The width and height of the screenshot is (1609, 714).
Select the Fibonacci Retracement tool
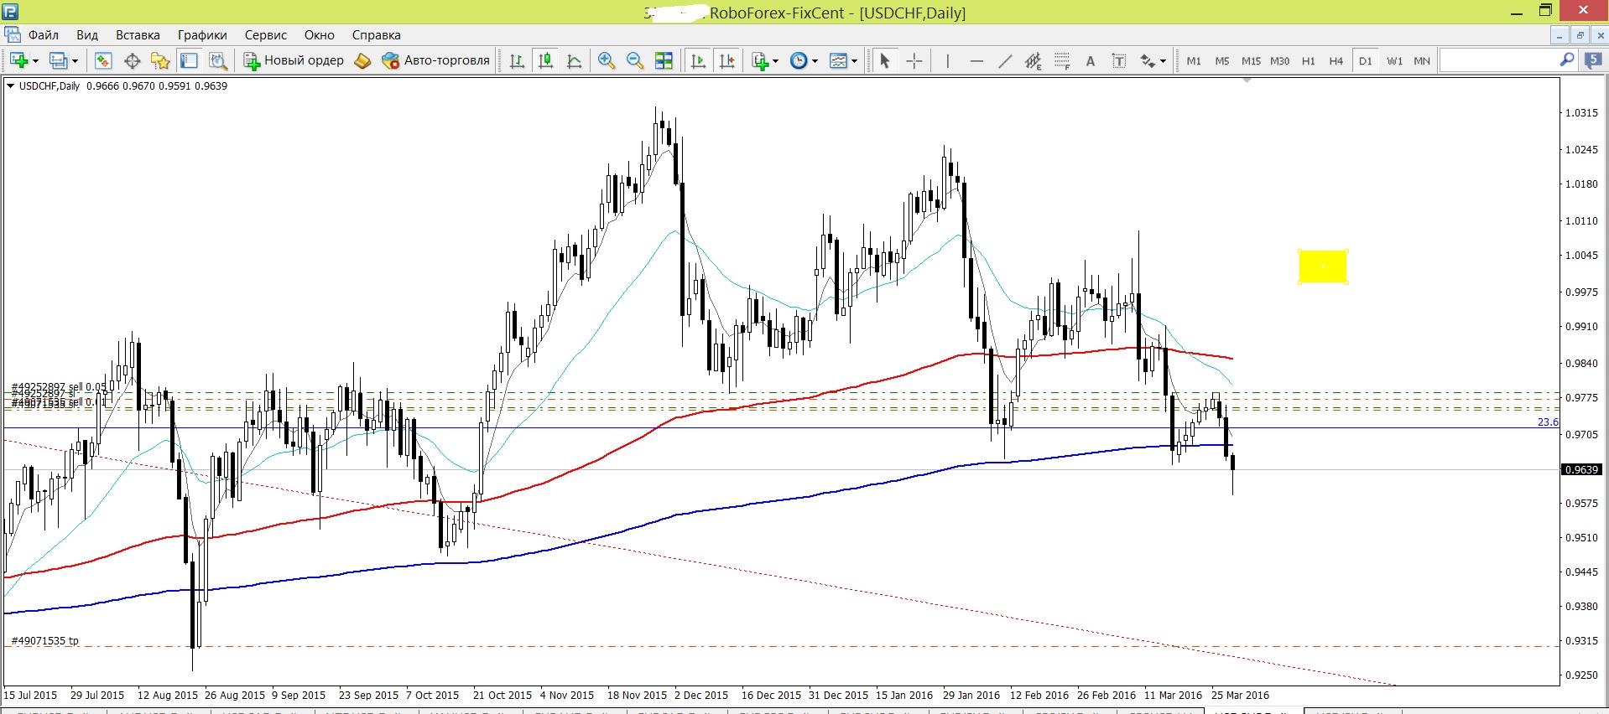point(1062,60)
